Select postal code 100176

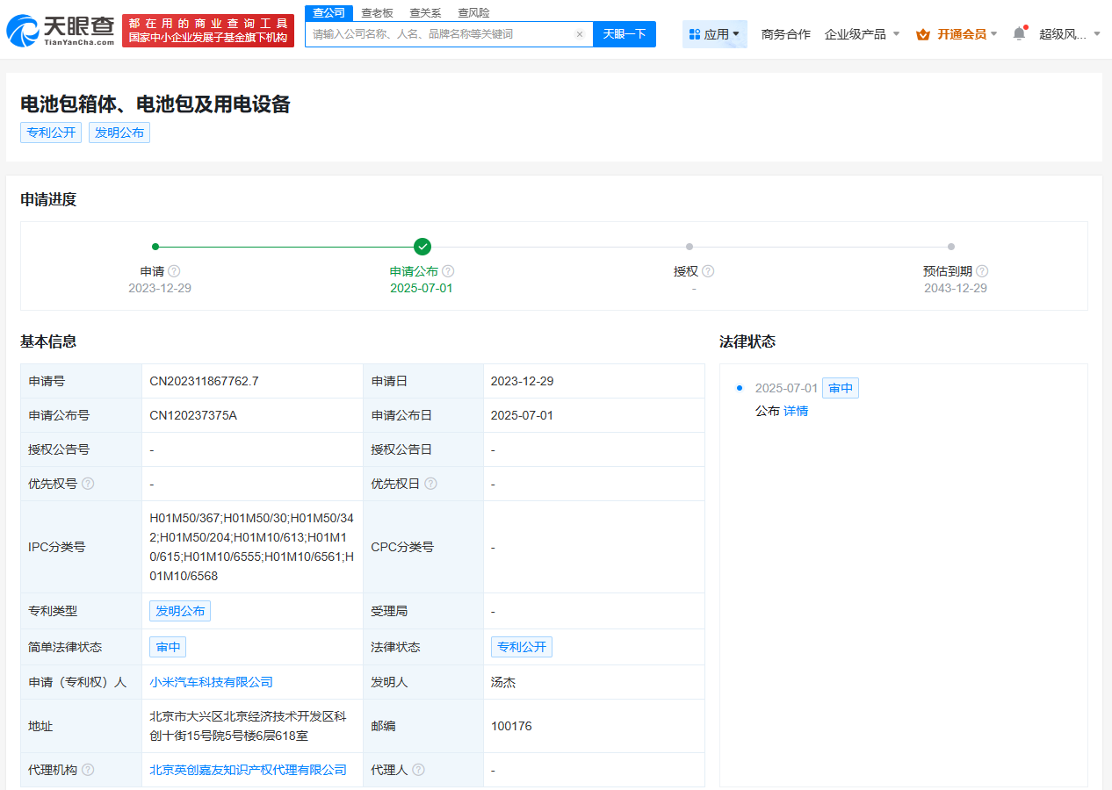511,726
